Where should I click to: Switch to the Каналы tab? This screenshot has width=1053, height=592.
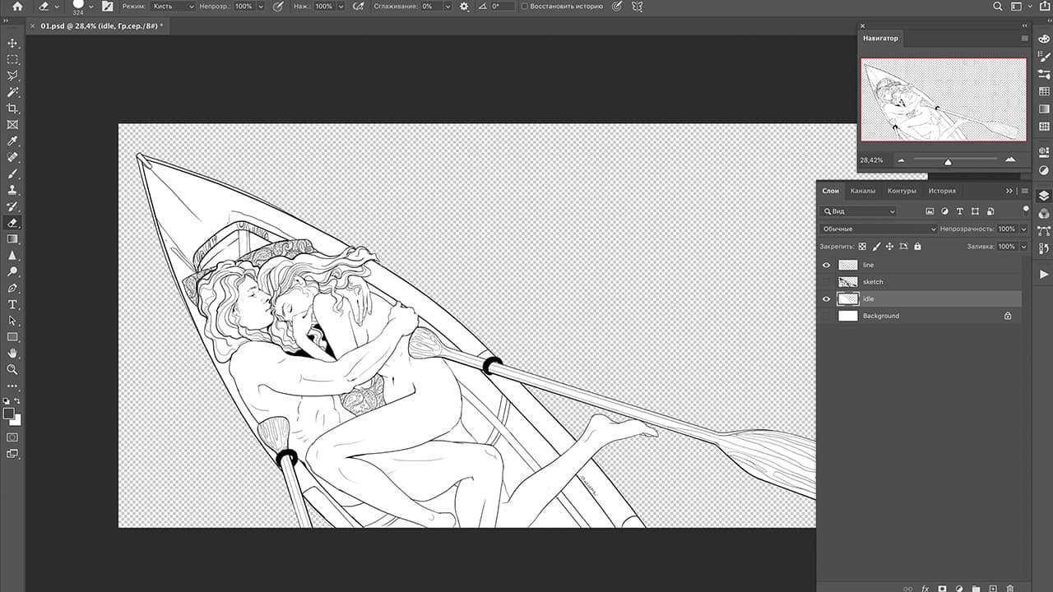(863, 191)
